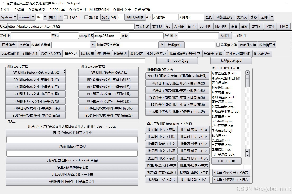Click the 剪贴板 button
This screenshot has width=292, height=194.
tap(242, 17)
